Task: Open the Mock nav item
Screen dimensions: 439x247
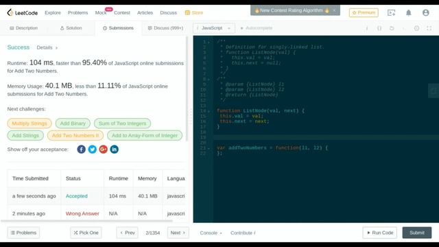Action: click(x=101, y=12)
